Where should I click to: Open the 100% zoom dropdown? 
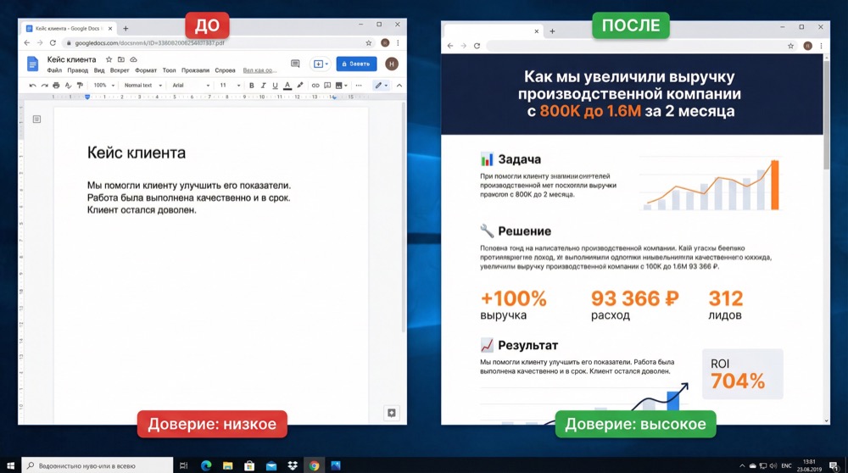tap(103, 86)
